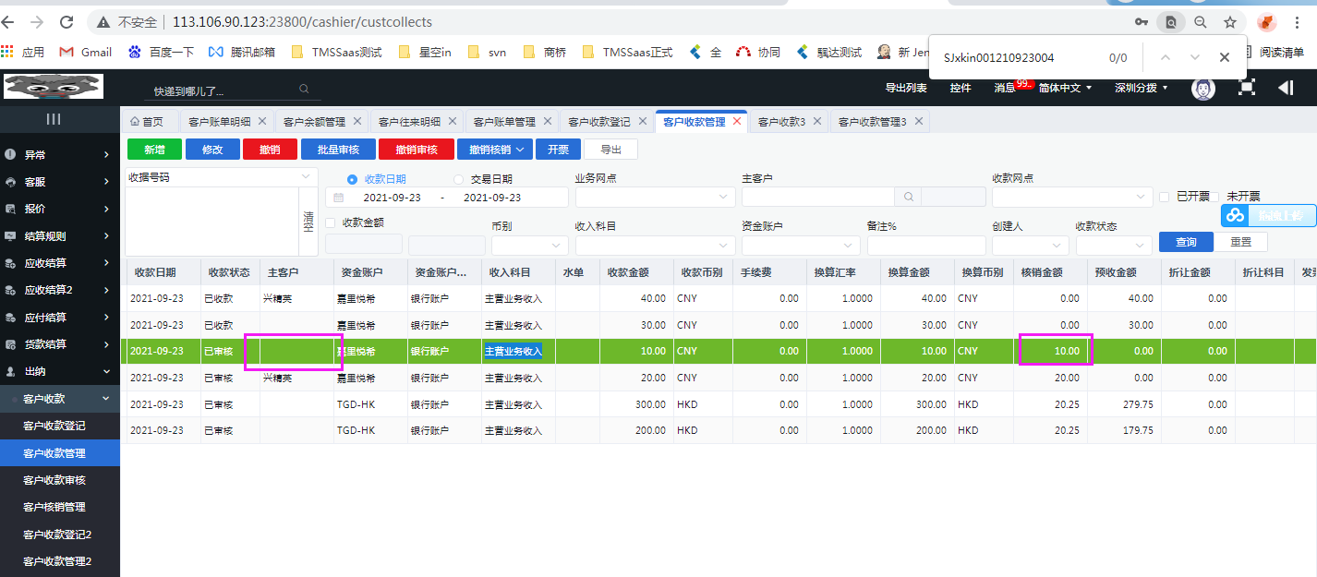Close the 客户收款登记 tab
Screen dimensions: 1317x577
[x=642, y=121]
